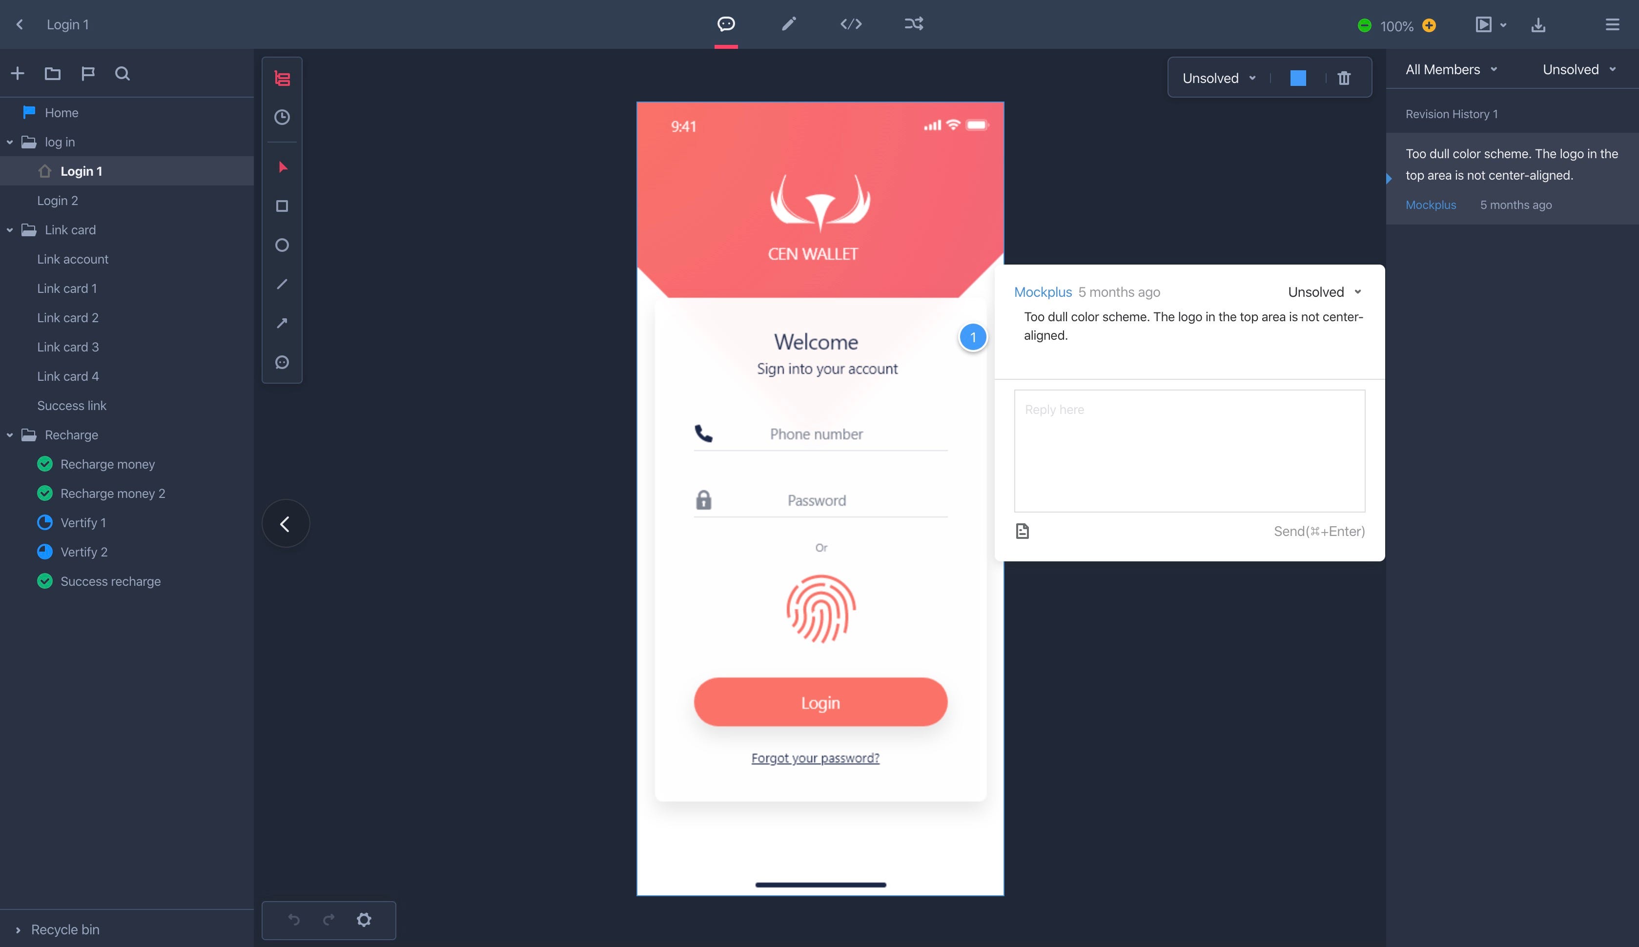The image size is (1639, 947).
Task: Click the delete/trash icon in comment toolbar
Action: coord(1344,77)
